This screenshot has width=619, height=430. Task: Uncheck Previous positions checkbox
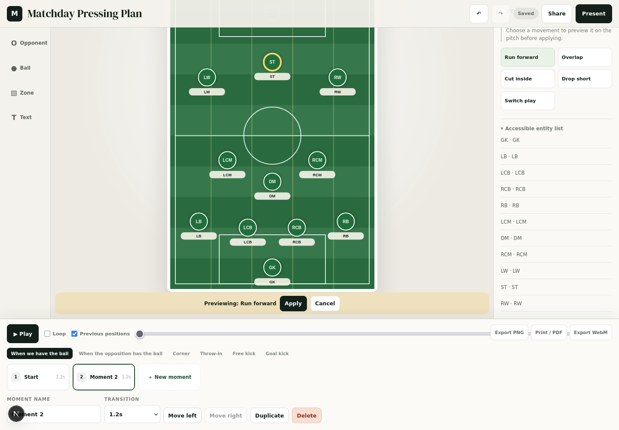[x=74, y=334]
